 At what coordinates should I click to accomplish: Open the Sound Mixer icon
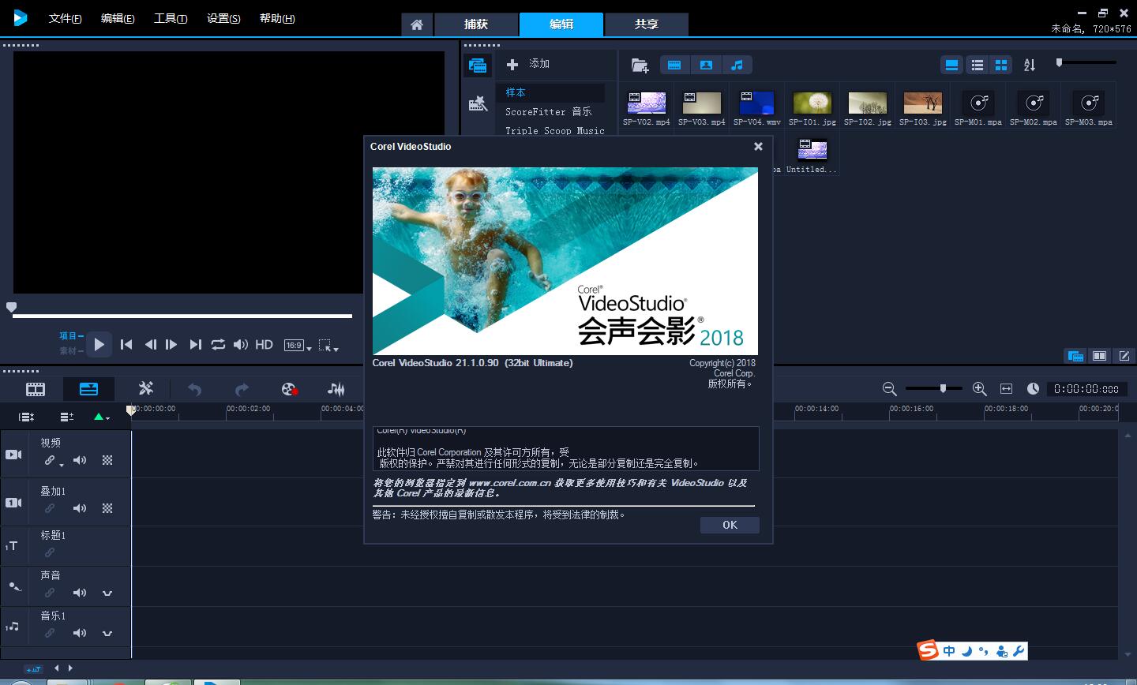click(x=336, y=389)
